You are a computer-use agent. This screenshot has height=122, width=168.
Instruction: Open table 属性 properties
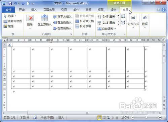point(9,26)
